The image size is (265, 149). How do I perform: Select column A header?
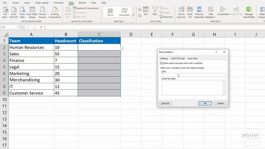pos(31,34)
